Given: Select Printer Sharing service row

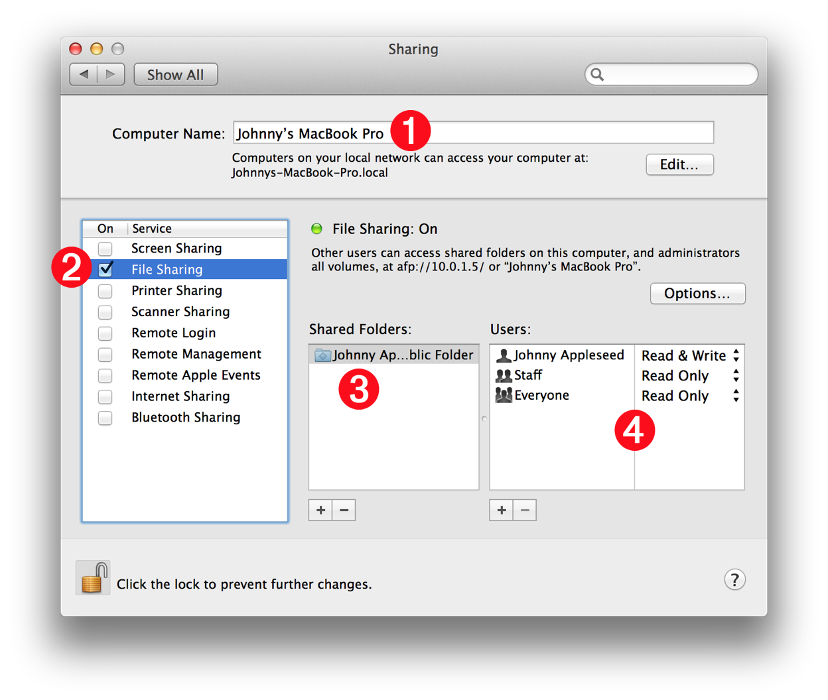Looking at the screenshot, I should [185, 291].
